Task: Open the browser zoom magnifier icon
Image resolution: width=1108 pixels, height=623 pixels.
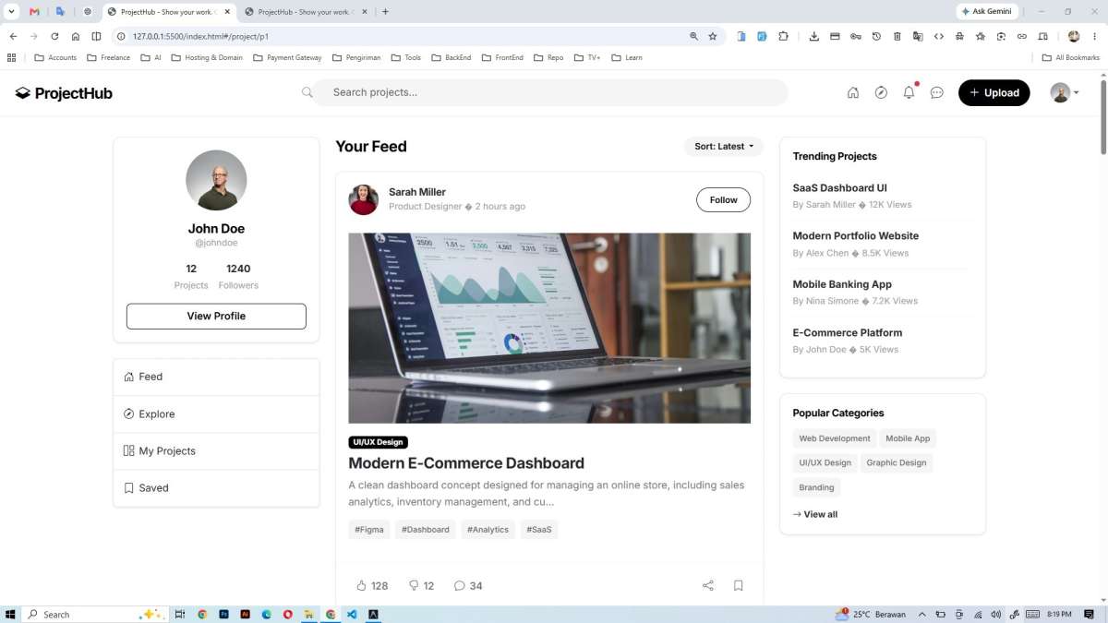Action: tap(693, 36)
